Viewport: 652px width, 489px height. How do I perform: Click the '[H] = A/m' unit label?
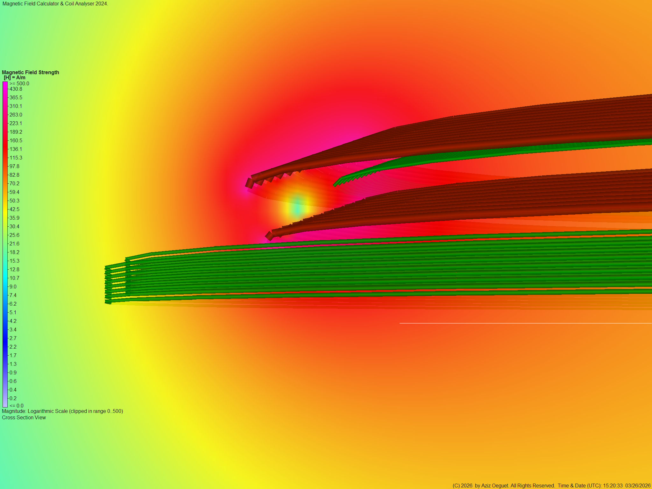(x=15, y=78)
